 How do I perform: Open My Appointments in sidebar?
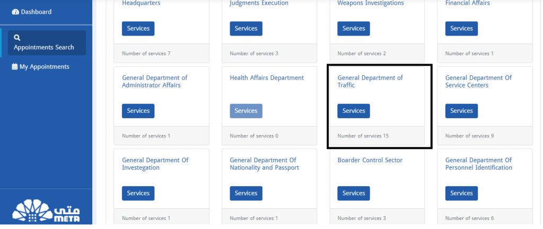point(44,67)
